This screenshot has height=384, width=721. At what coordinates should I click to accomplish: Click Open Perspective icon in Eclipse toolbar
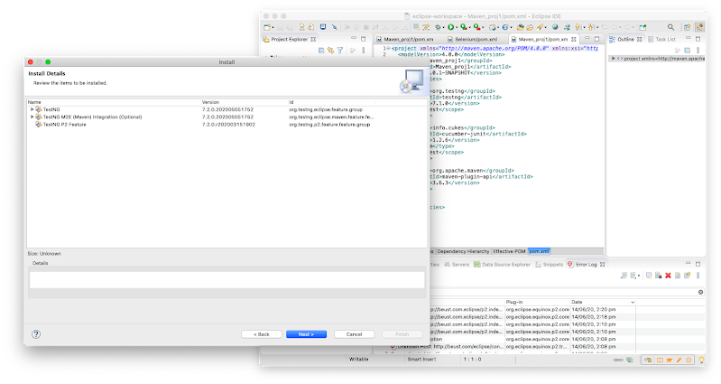click(x=687, y=28)
